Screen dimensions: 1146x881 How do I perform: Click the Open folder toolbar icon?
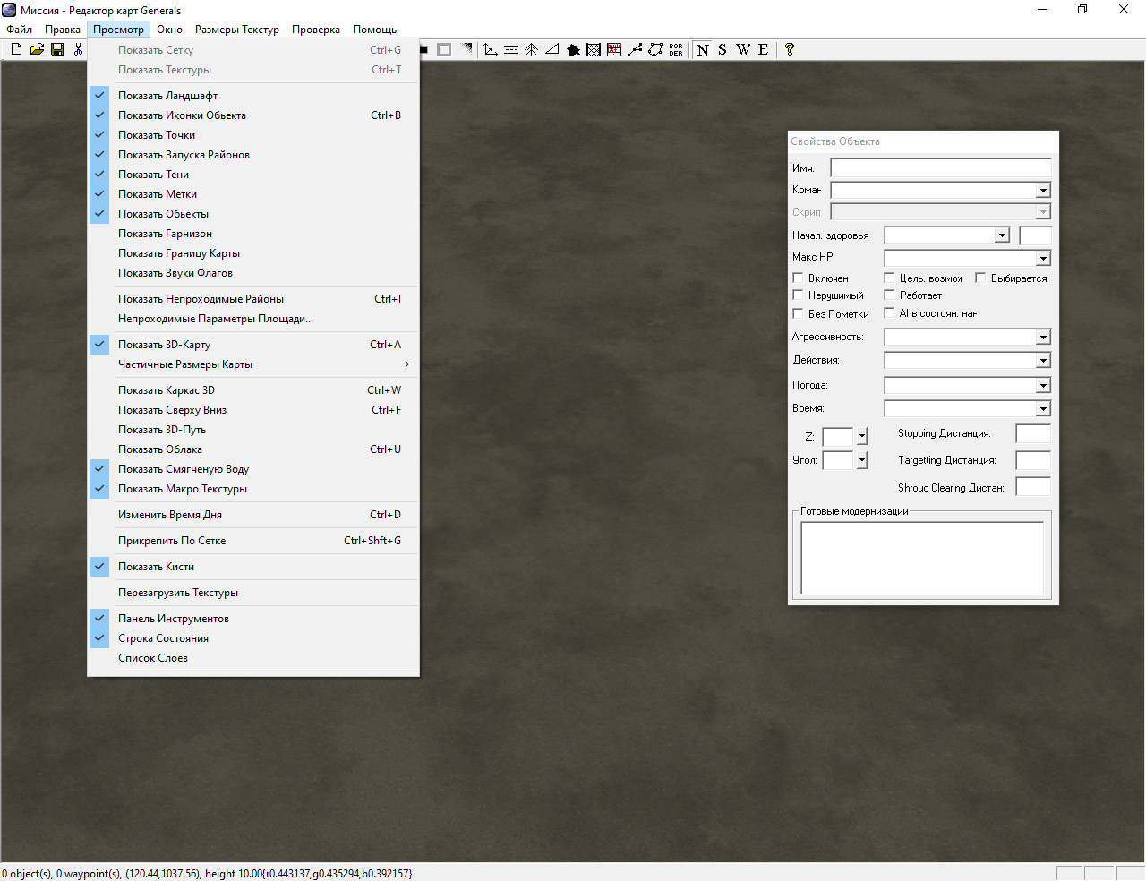(x=37, y=49)
